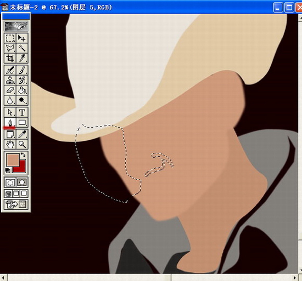This screenshot has height=281, width=302.
Task: Select the Eraser tool
Action: [10, 90]
